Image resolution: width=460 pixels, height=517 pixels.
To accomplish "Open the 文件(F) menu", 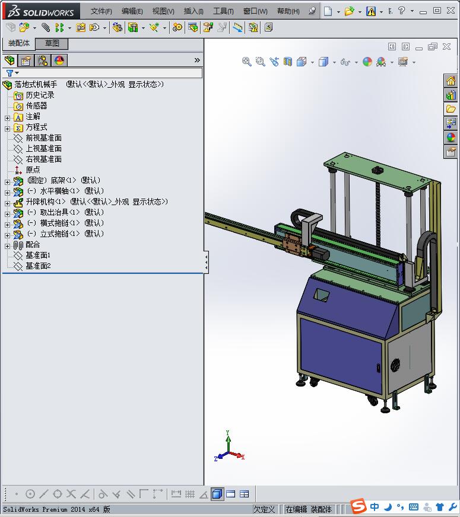I will [x=101, y=11].
